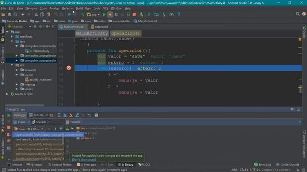307x172 pixels.
Task: Click Apply Changes lightning icon
Action: click(110, 14)
